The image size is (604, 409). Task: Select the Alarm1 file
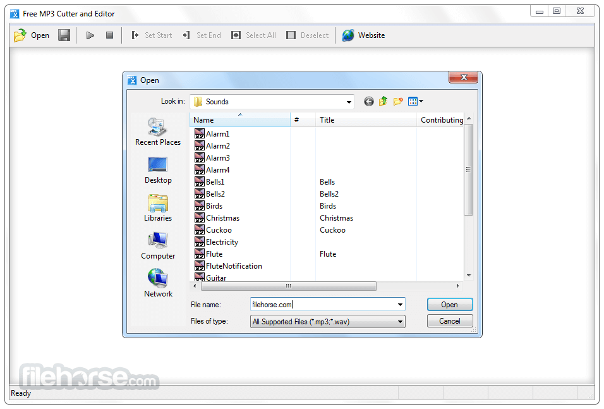point(217,134)
